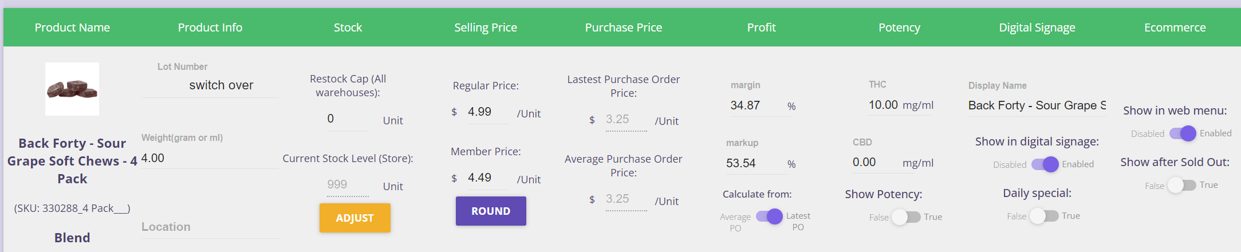Edit the Display Name text field
The height and width of the screenshot is (252, 1241).
click(x=1037, y=106)
